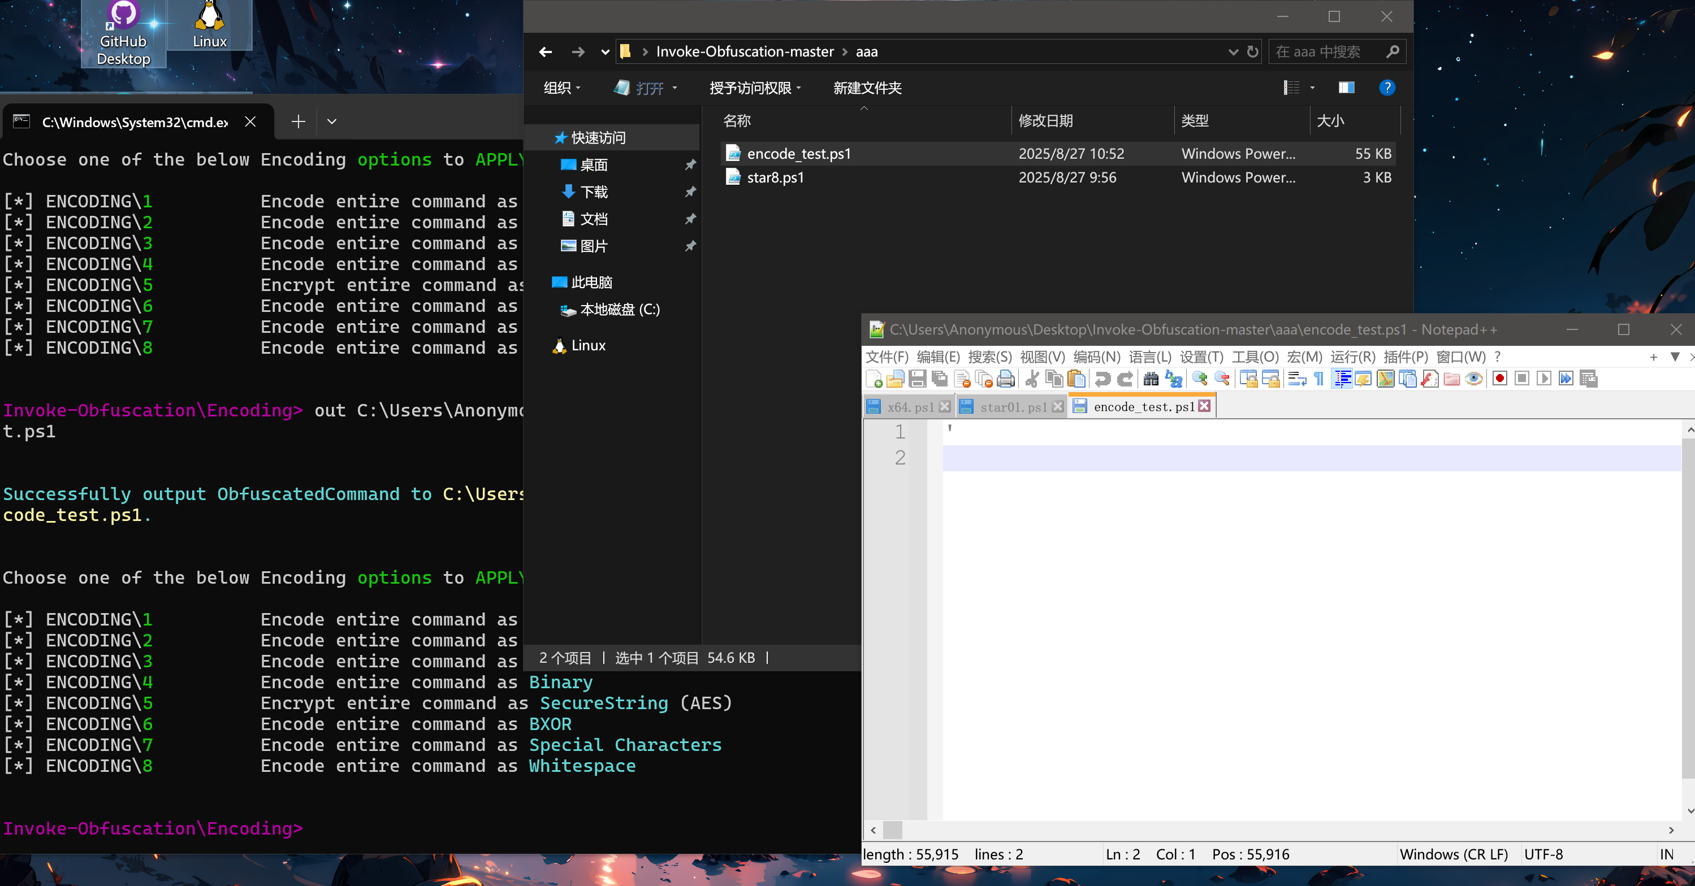The height and width of the screenshot is (886, 1695).
Task: Toggle the Explorer preview pane button
Action: pos(1346,88)
